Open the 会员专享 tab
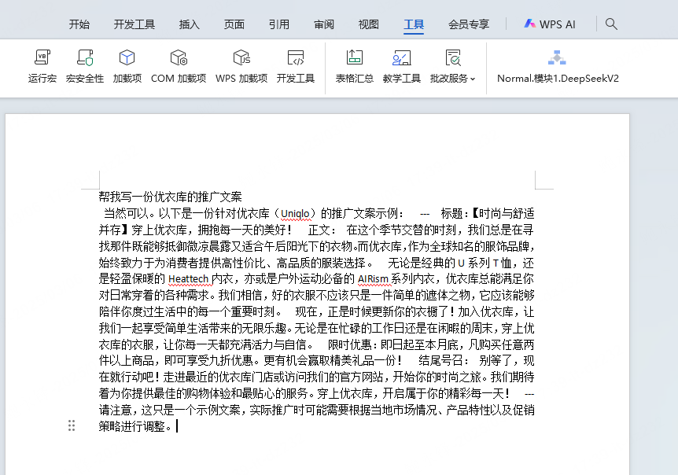The width and height of the screenshot is (678, 475). [x=469, y=24]
